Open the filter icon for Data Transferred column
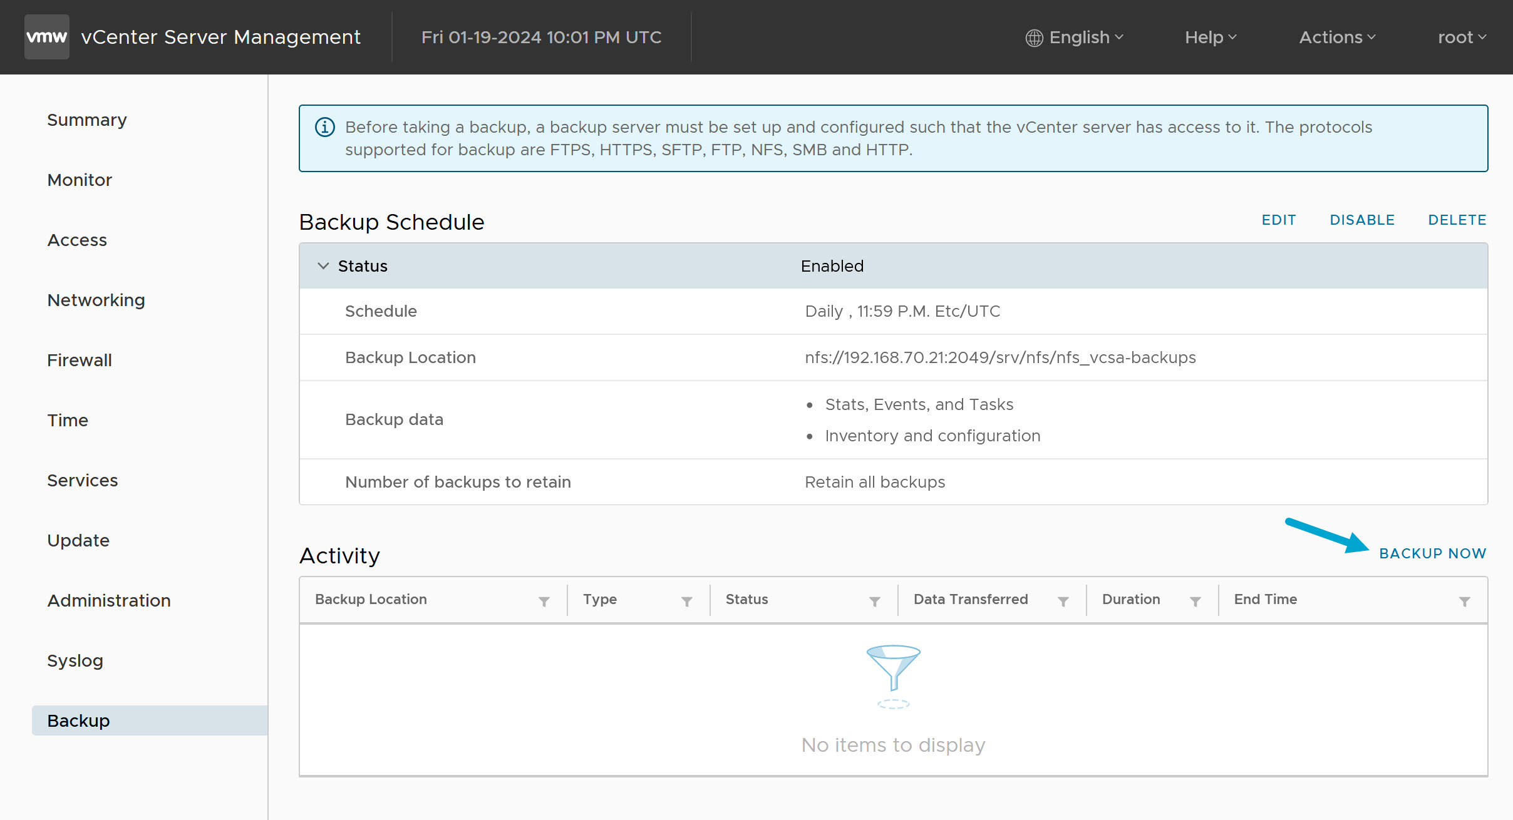Viewport: 1513px width, 820px height. (1064, 600)
